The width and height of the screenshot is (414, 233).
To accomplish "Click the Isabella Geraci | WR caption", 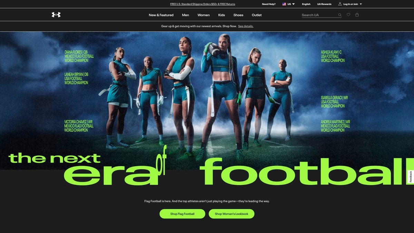I will pyautogui.click(x=334, y=102).
